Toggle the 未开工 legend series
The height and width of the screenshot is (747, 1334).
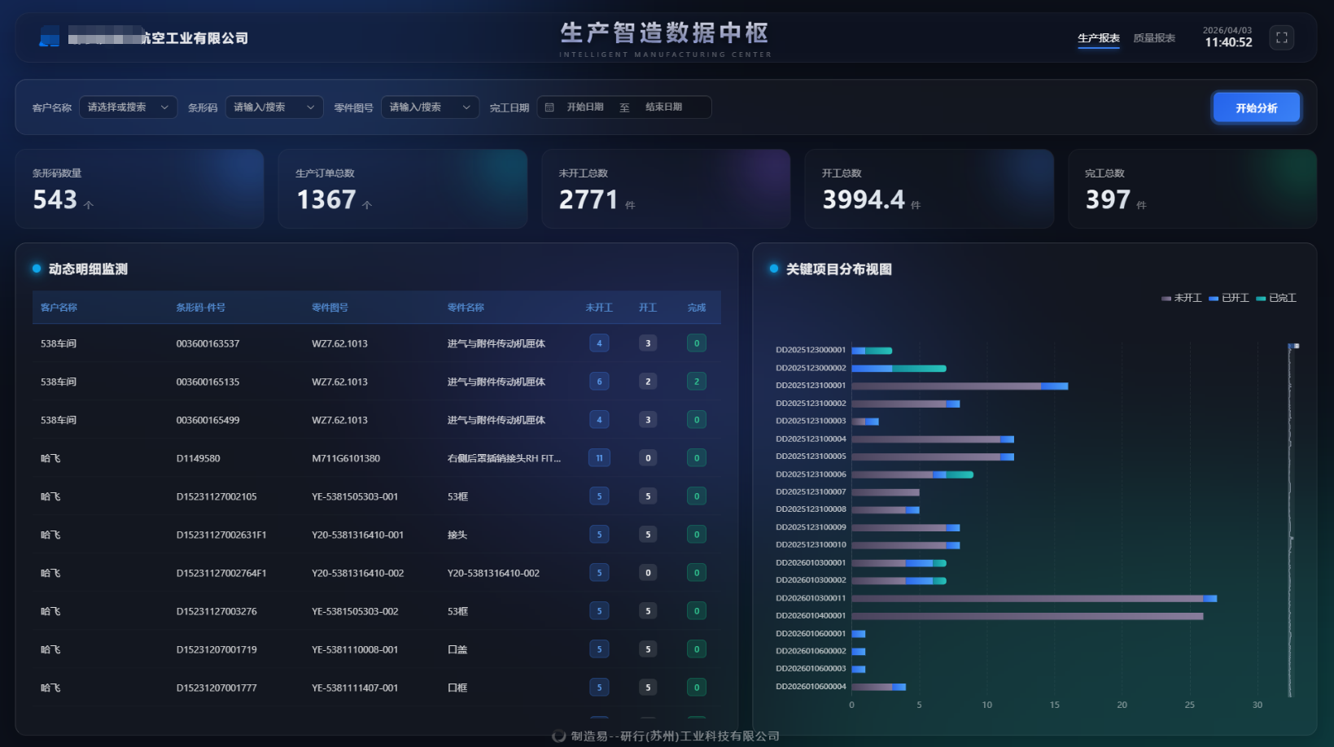[x=1181, y=298]
